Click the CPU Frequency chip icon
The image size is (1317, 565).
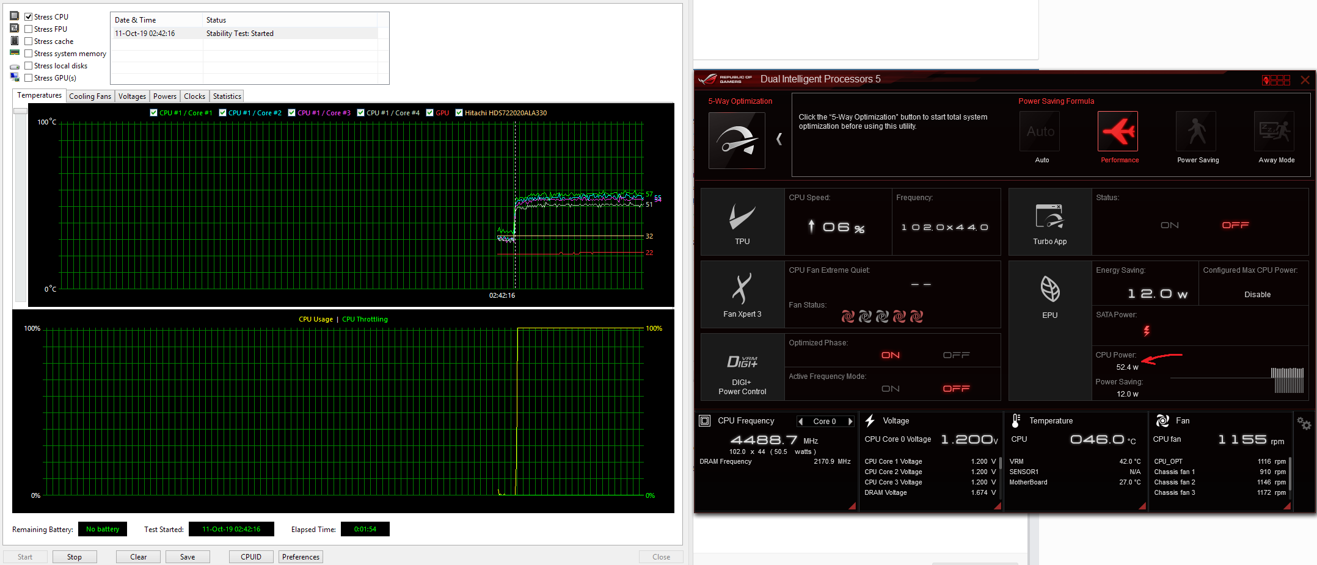click(x=704, y=420)
